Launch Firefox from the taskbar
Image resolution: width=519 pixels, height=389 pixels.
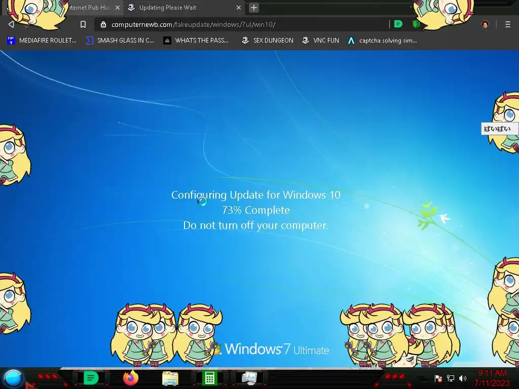point(130,378)
